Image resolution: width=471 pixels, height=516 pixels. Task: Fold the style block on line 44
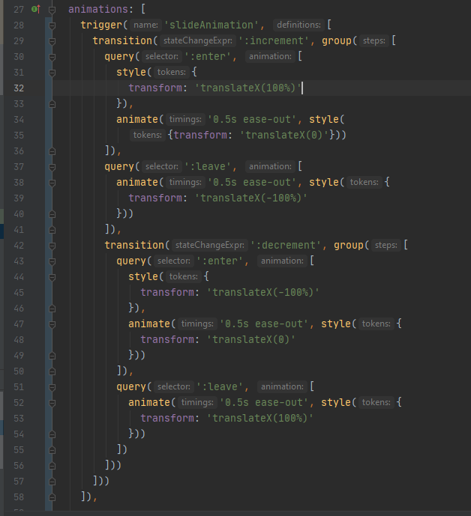coord(52,277)
